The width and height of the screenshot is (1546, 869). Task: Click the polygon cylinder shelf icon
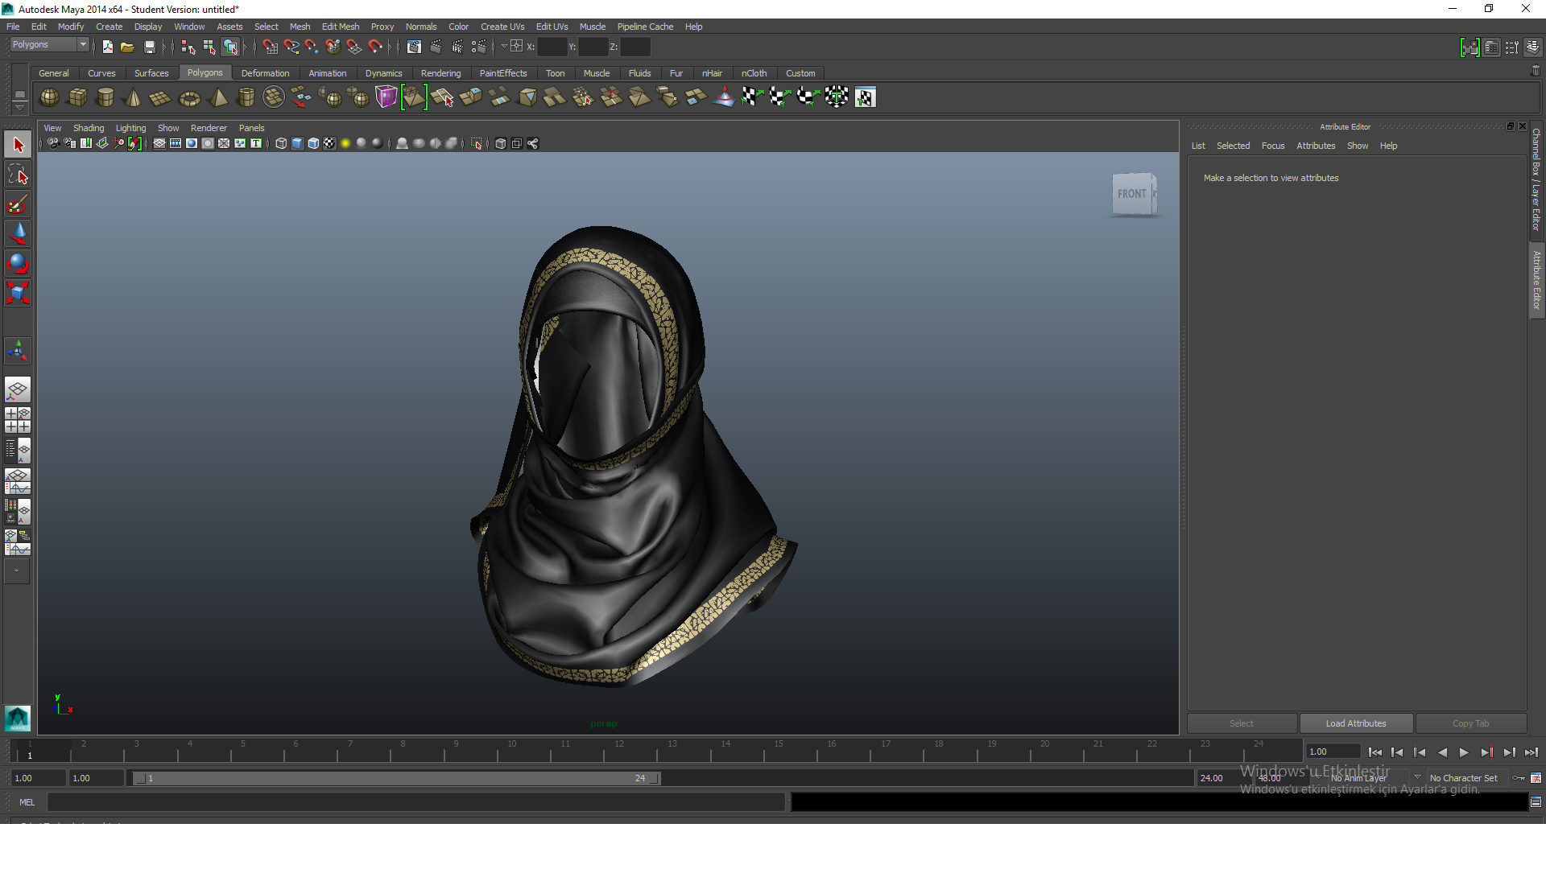tap(105, 97)
